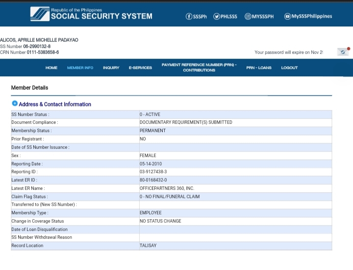The width and height of the screenshot is (353, 270).
Task: Select the MEMBER INFO menu
Action: click(x=80, y=67)
